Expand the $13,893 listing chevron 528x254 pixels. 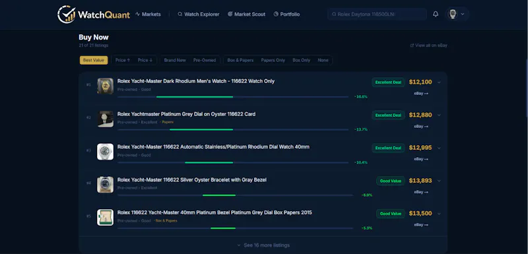[439, 181]
